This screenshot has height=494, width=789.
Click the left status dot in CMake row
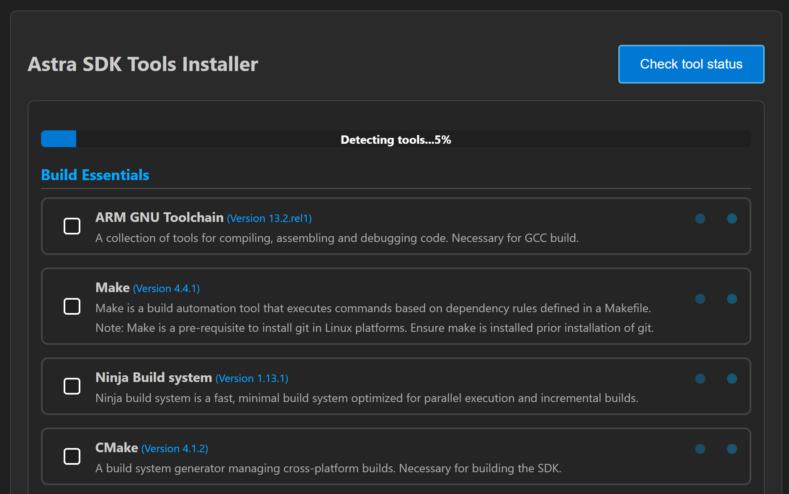[x=700, y=449]
